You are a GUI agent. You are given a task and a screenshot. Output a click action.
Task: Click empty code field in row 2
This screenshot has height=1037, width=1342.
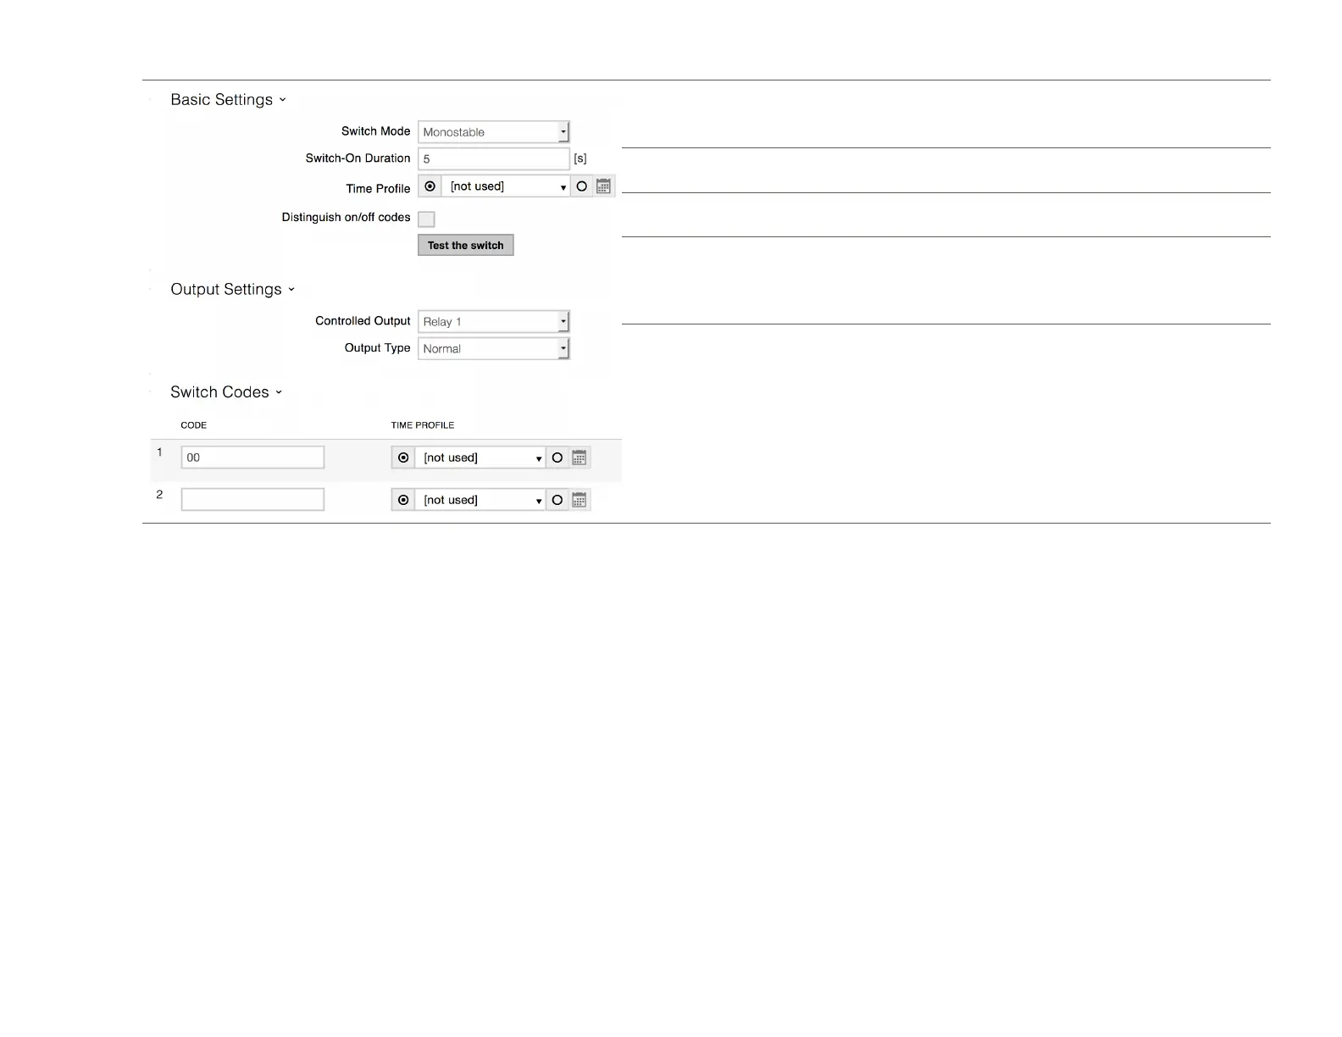click(x=252, y=500)
